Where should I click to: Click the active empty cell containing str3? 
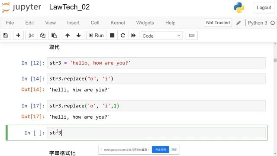pyautogui.click(x=156, y=133)
